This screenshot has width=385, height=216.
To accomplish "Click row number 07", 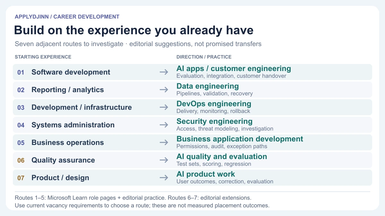I will pos(21,178).
